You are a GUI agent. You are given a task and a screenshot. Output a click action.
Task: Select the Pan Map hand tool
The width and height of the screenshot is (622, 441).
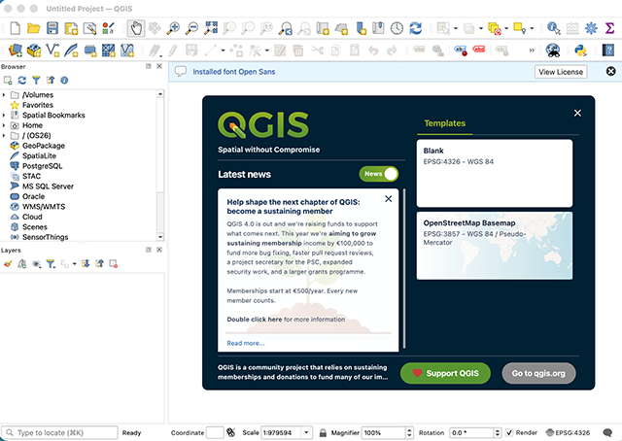pos(136,28)
